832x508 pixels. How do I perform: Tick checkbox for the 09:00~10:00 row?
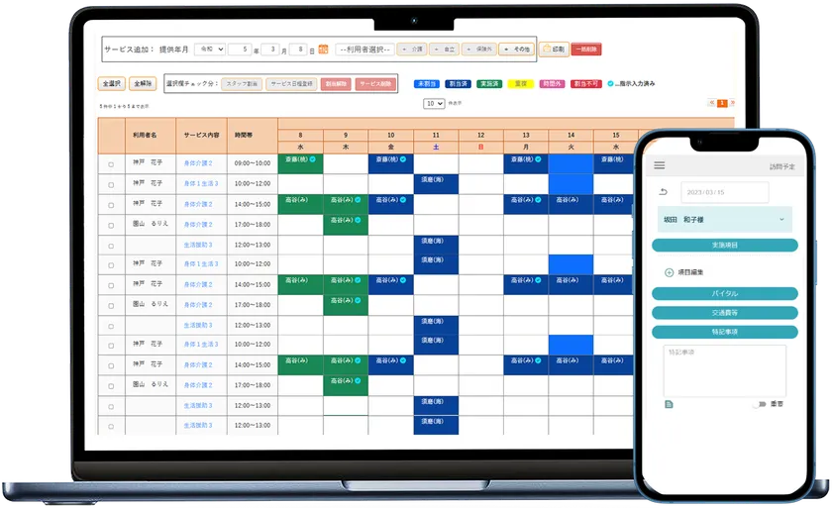point(111,164)
